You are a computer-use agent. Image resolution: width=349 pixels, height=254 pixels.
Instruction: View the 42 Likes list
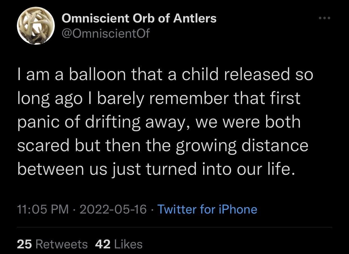coord(119,244)
